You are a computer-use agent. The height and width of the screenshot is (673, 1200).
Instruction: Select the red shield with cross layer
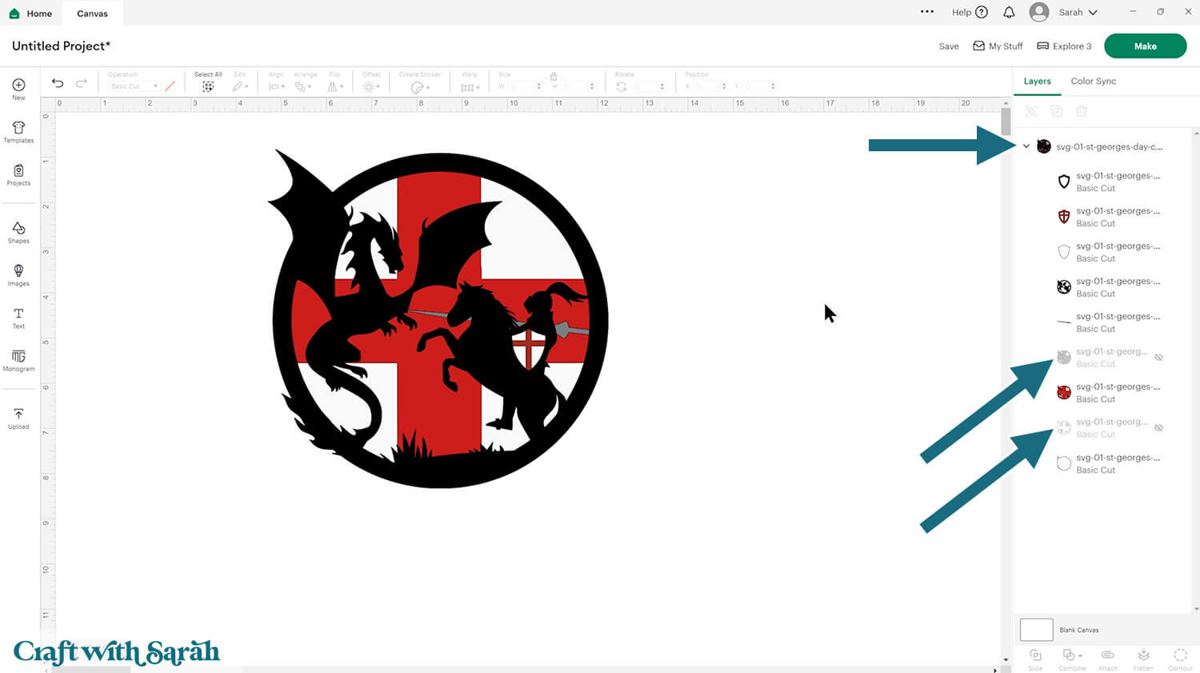coord(1110,217)
